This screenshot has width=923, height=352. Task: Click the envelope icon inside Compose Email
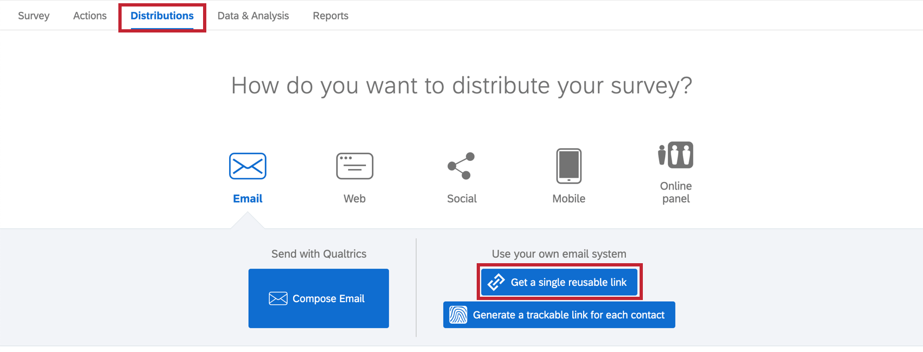point(278,298)
